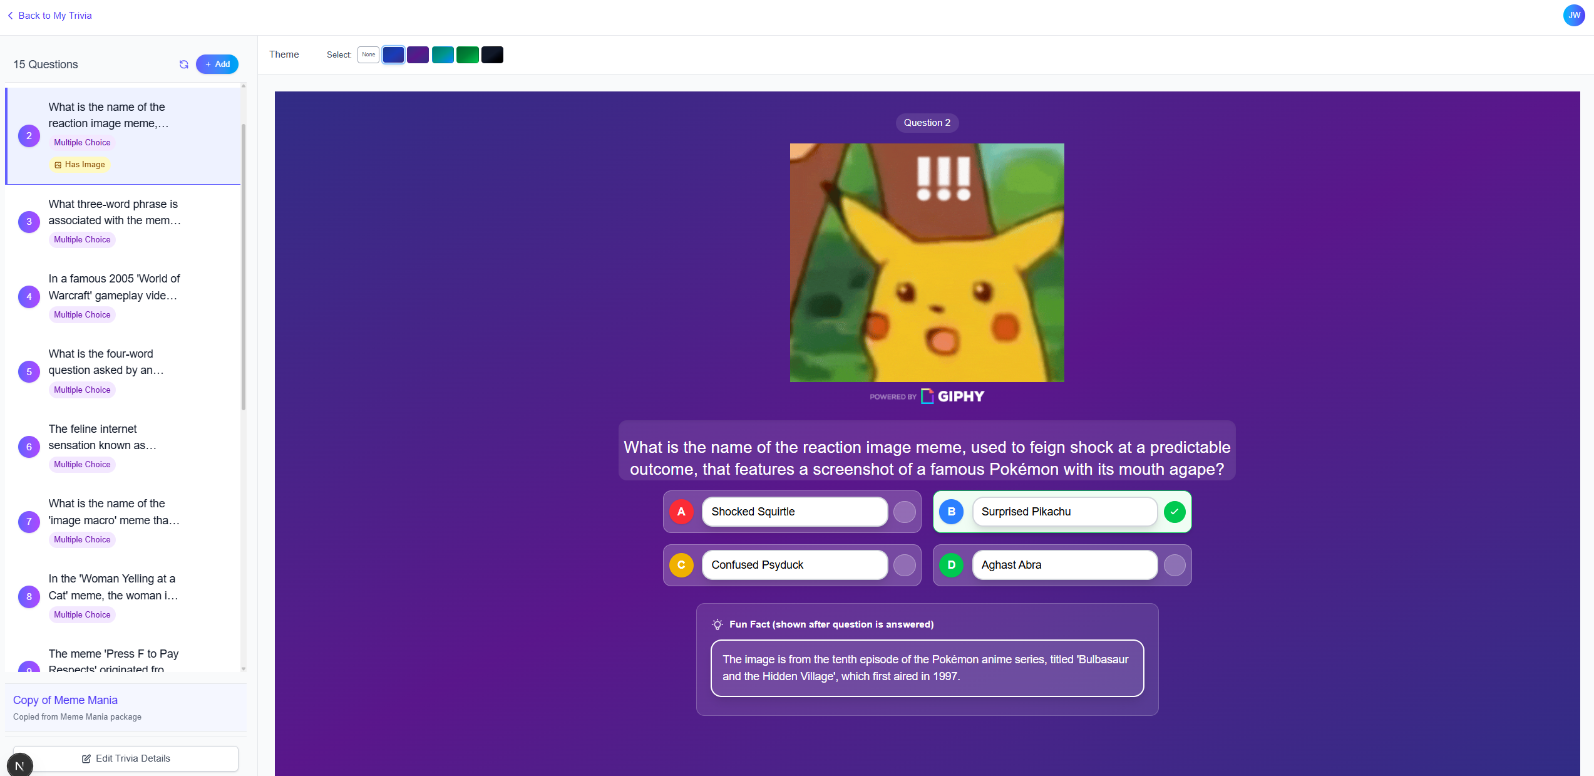Click the refresh questions icon beside '+ Add'
Viewport: 1594px width, 776px height.
(183, 65)
